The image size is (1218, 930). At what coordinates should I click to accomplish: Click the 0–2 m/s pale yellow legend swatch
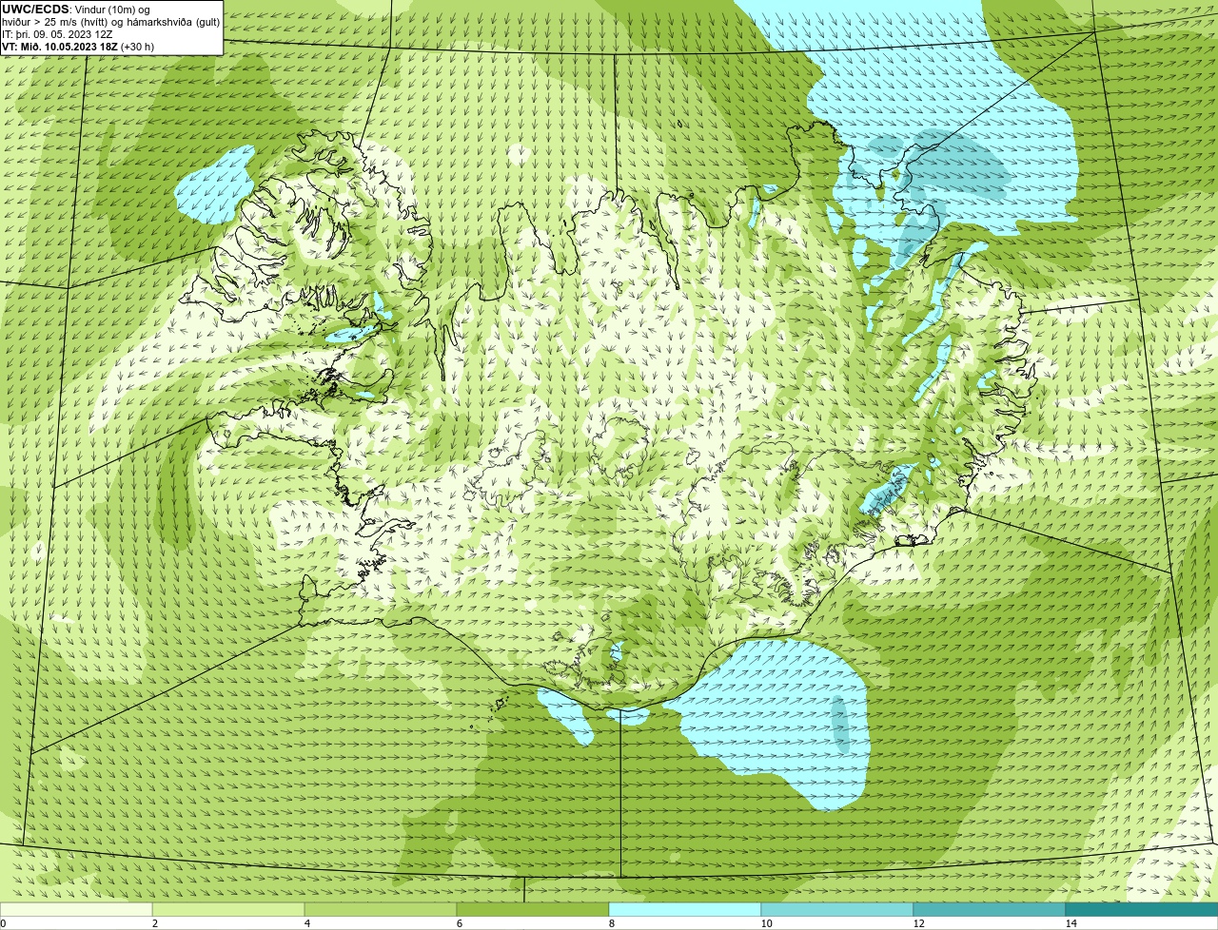[76, 909]
